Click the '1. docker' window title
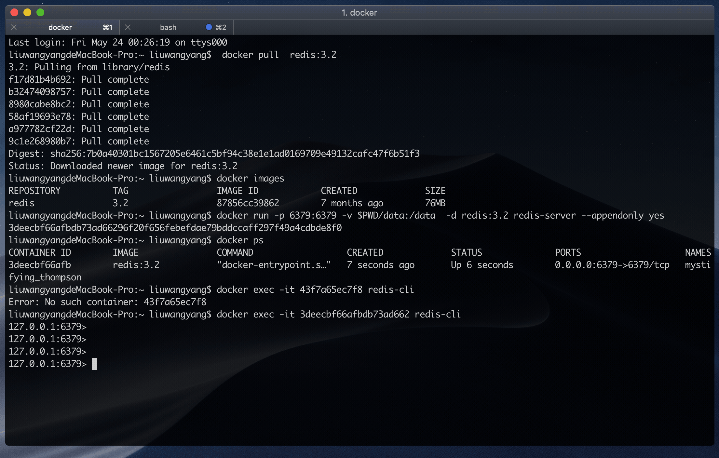 pyautogui.click(x=359, y=12)
